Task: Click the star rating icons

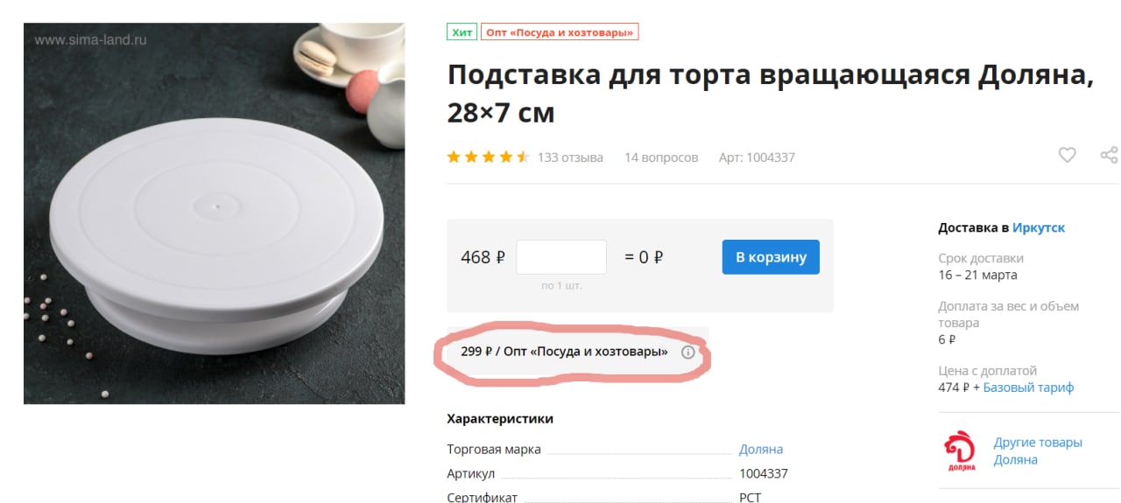Action: click(x=488, y=157)
